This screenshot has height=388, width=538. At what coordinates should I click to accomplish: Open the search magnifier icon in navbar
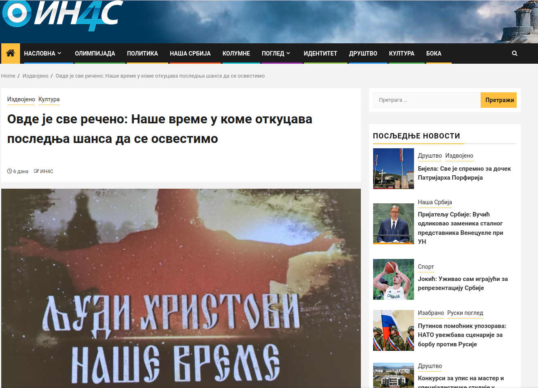(515, 53)
